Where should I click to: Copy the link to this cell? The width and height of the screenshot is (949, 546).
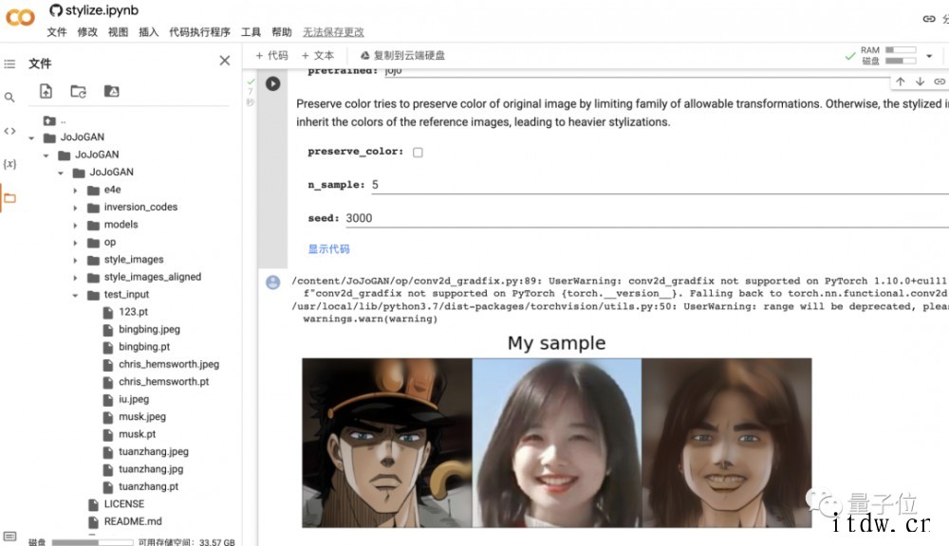click(940, 82)
